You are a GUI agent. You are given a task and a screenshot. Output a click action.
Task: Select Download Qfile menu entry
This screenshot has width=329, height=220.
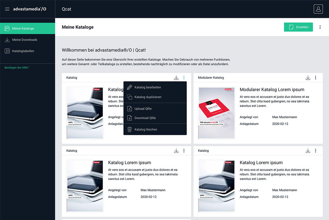155,118
